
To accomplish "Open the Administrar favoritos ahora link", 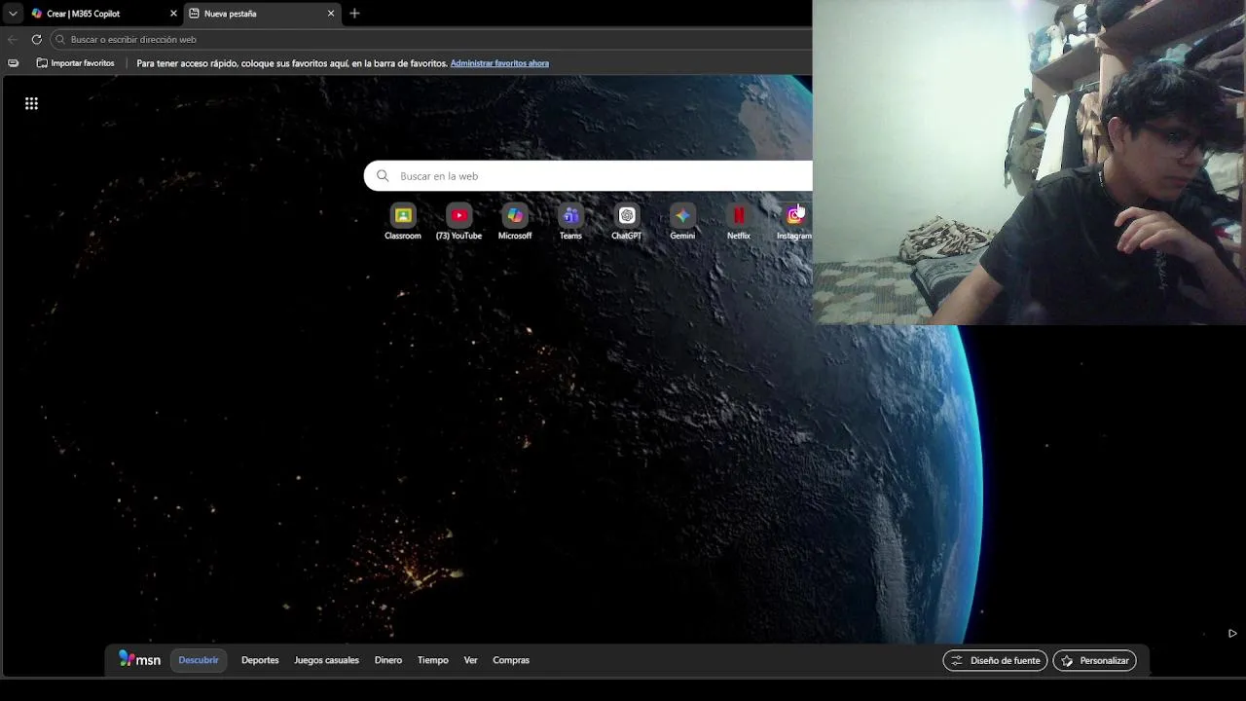I will tap(499, 63).
